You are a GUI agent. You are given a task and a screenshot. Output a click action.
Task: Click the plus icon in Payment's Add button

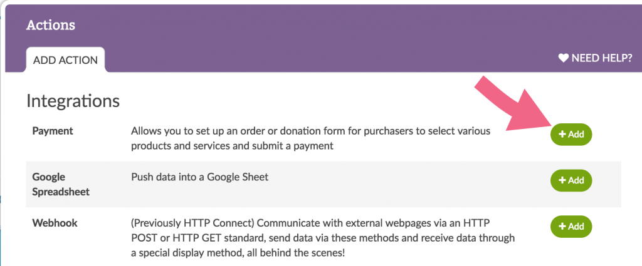coord(562,134)
